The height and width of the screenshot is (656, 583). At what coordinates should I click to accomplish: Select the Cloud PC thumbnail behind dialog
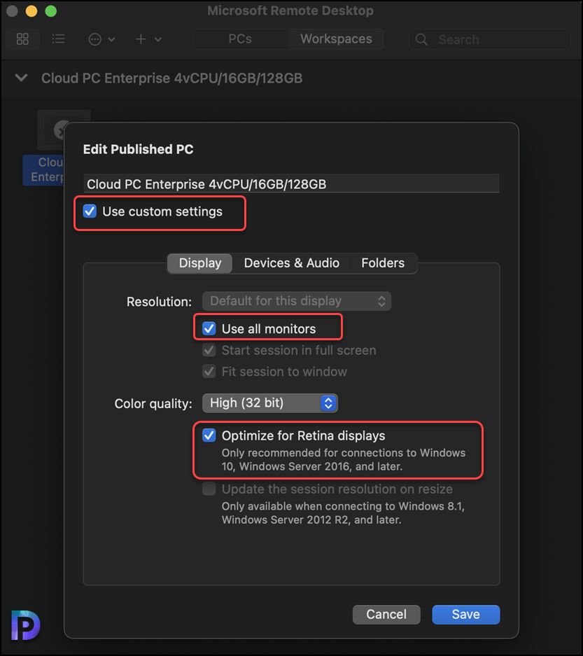pos(50,130)
